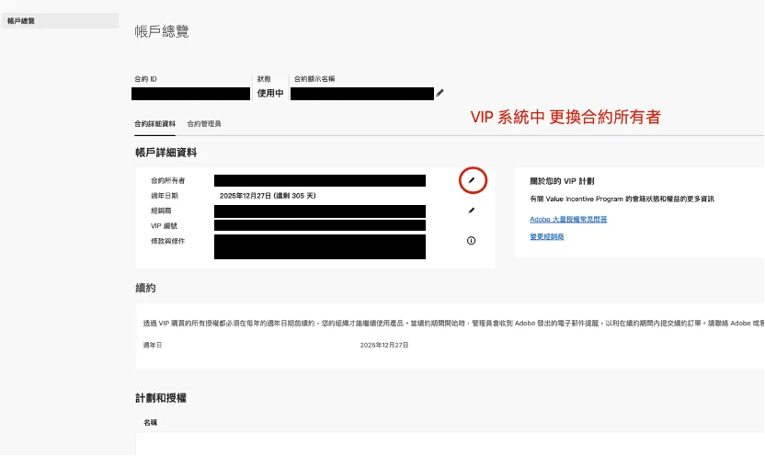Click the 帳戶總覽 page heading
The width and height of the screenshot is (765, 456).
[162, 31]
